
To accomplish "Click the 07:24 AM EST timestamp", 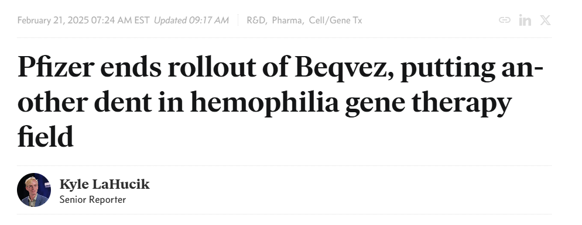I will point(120,20).
